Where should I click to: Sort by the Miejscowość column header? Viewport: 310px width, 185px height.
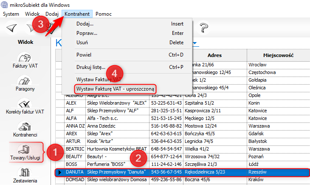(x=279, y=55)
